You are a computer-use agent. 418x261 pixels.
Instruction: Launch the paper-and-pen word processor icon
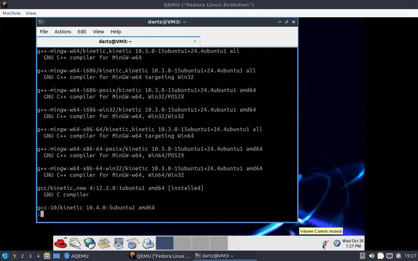tap(75, 243)
